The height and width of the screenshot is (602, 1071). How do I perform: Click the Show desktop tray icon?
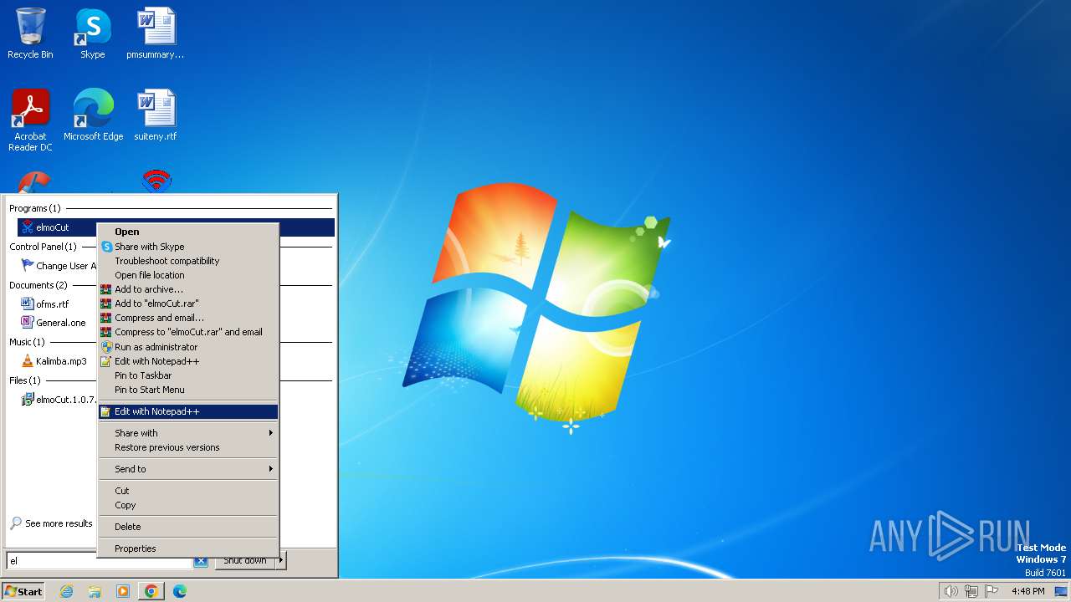coord(1060,591)
